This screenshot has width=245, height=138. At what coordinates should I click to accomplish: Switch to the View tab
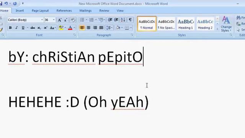[120, 11]
